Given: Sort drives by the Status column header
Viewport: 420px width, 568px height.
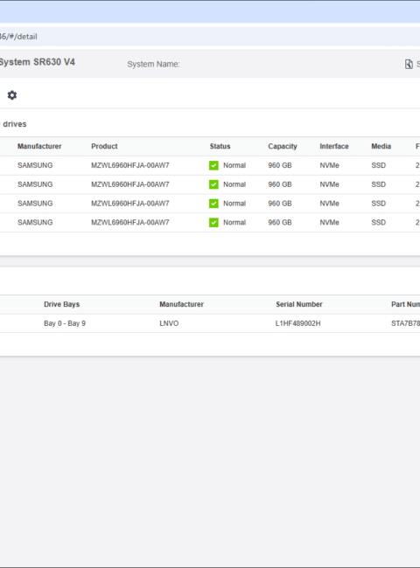Looking at the screenshot, I should (x=220, y=146).
